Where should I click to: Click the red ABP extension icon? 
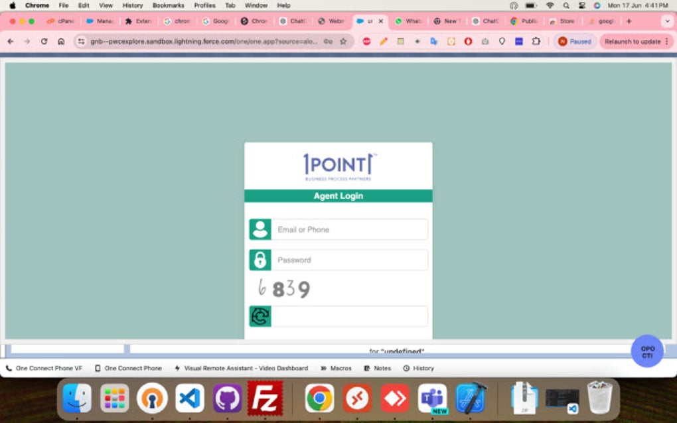366,41
